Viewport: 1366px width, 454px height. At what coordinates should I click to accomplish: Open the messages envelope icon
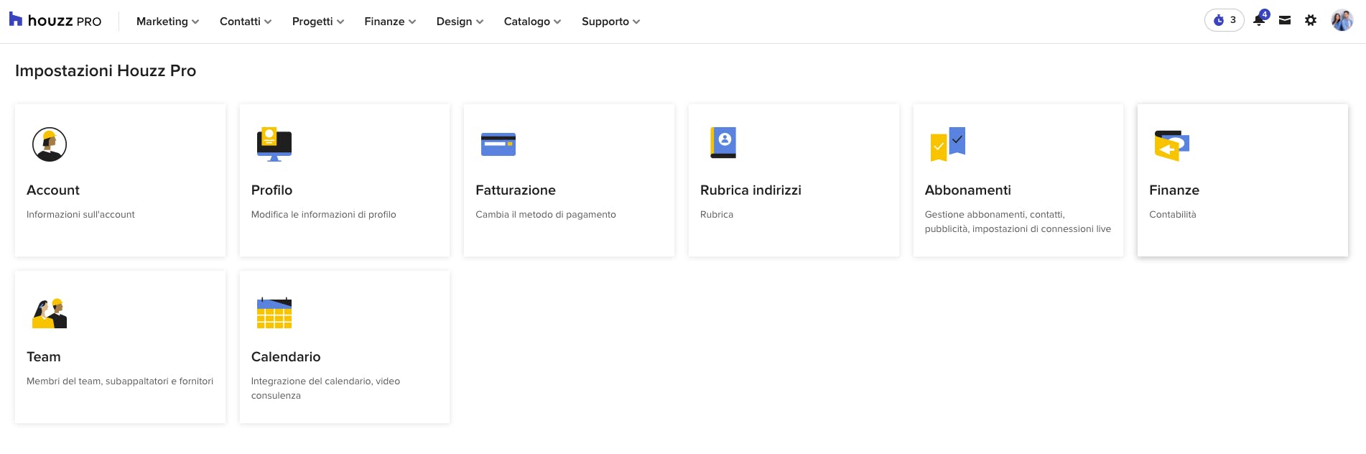1285,20
